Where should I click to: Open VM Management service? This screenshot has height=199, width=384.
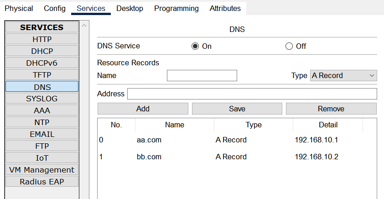(42, 170)
